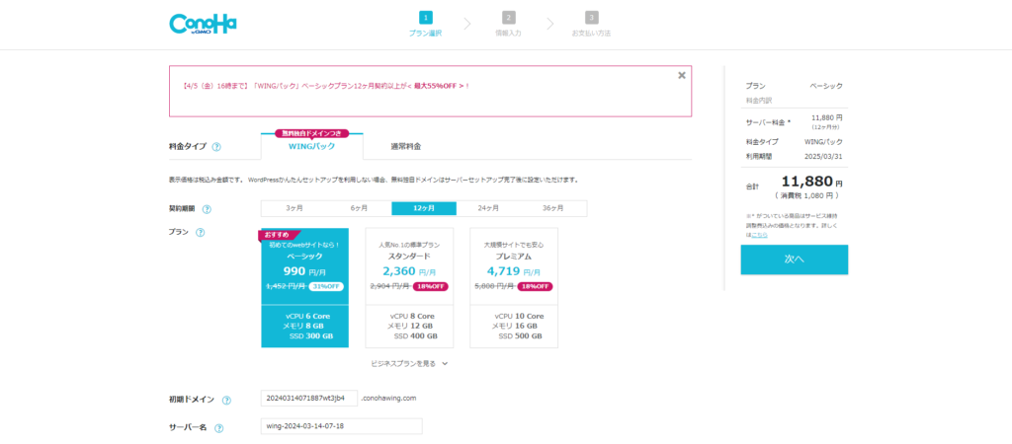Click the 2,360 円/月 price

409,271
